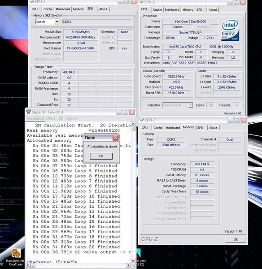This screenshot has width=262, height=269.
Task: Open Mainboard tab in SPD window
Action: pyautogui.click(x=63, y=9)
